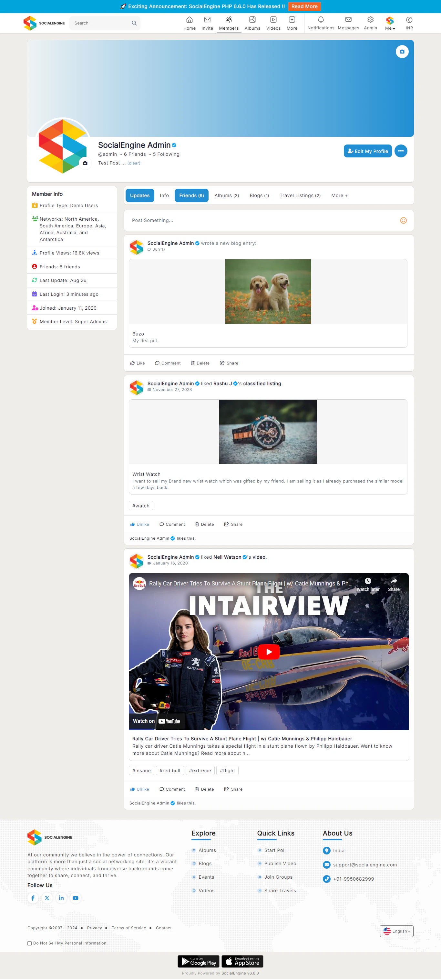Screen dimensions: 441x979
Task: Open the #red bull hashtag
Action: tap(170, 771)
